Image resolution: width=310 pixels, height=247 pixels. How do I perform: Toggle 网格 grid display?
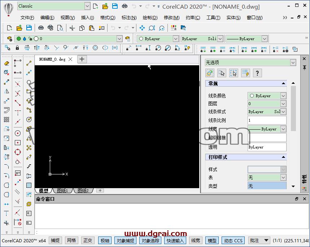coord(71,240)
